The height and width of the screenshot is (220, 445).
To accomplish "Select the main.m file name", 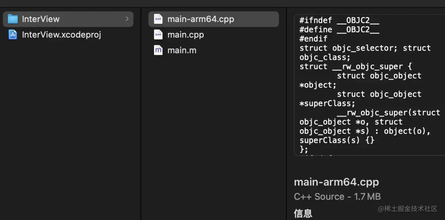I will click(x=182, y=50).
